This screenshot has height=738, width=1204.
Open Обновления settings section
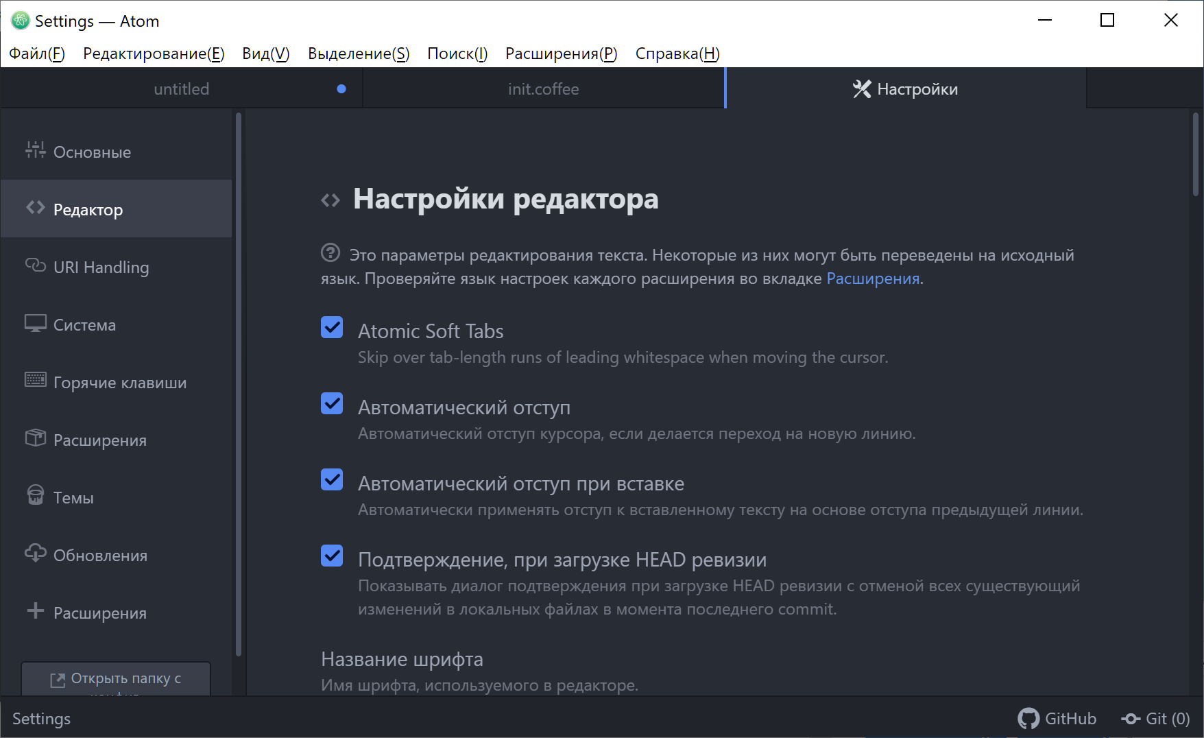117,555
